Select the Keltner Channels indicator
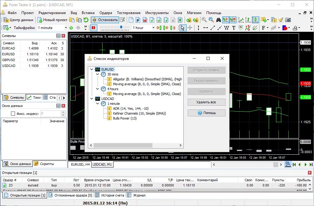Image resolution: width=314 pixels, height=206 pixels. coord(139,113)
